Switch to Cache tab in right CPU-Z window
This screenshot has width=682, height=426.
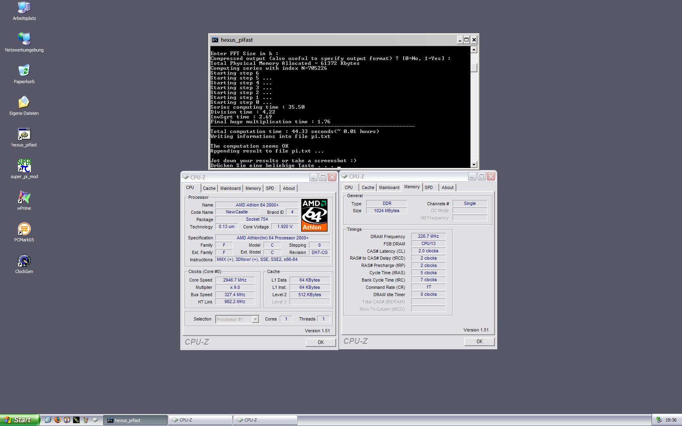368,187
